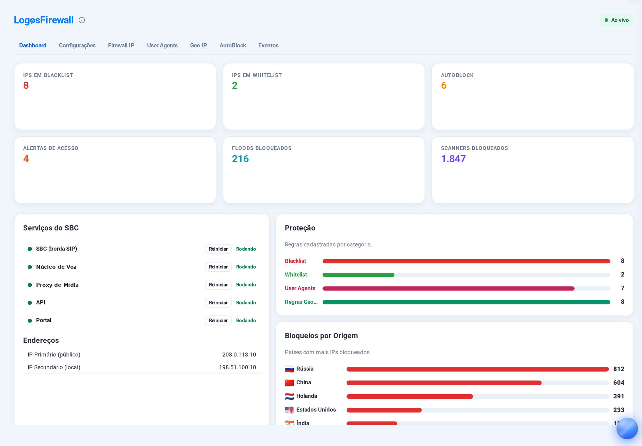Click the Rússia blocked count bar
This screenshot has width=642, height=446.
click(477, 369)
